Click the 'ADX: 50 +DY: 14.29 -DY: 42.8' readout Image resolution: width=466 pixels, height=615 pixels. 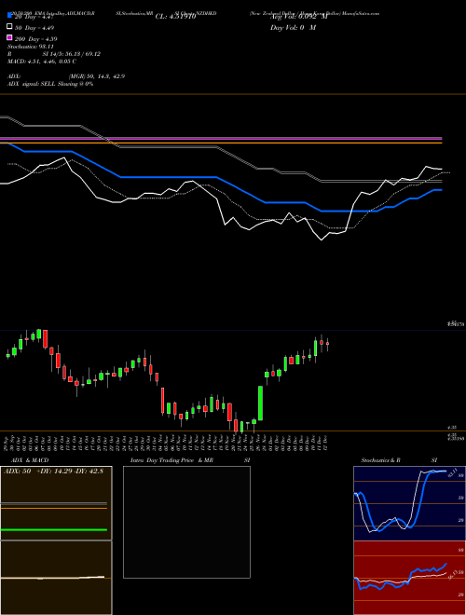(53, 471)
